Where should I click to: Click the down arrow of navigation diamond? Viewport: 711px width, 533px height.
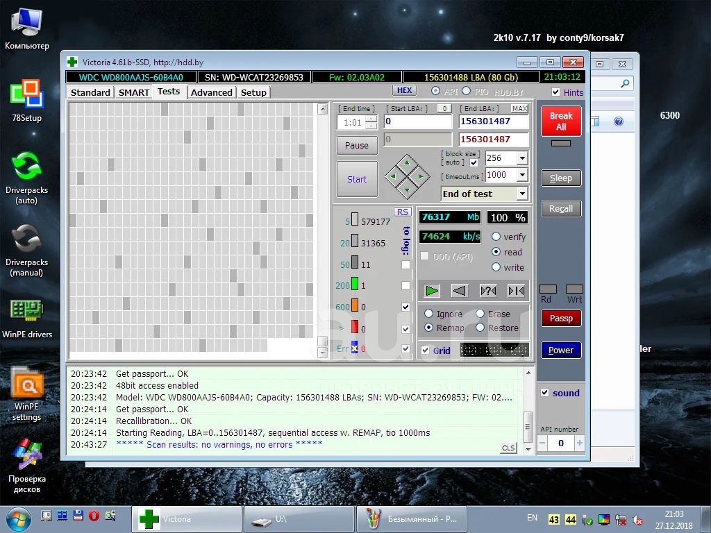pos(407,190)
